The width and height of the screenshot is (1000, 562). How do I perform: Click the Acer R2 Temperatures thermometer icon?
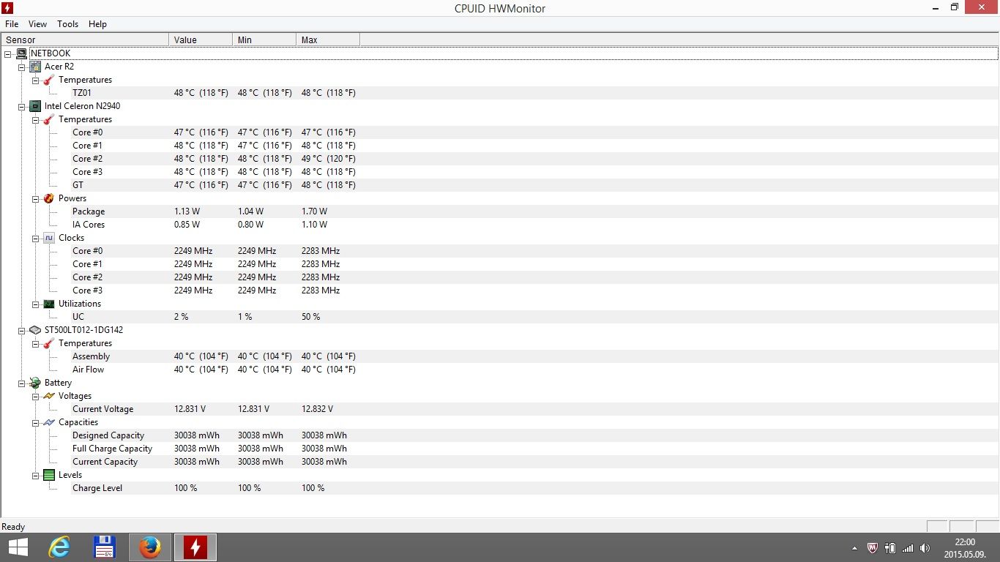point(49,80)
